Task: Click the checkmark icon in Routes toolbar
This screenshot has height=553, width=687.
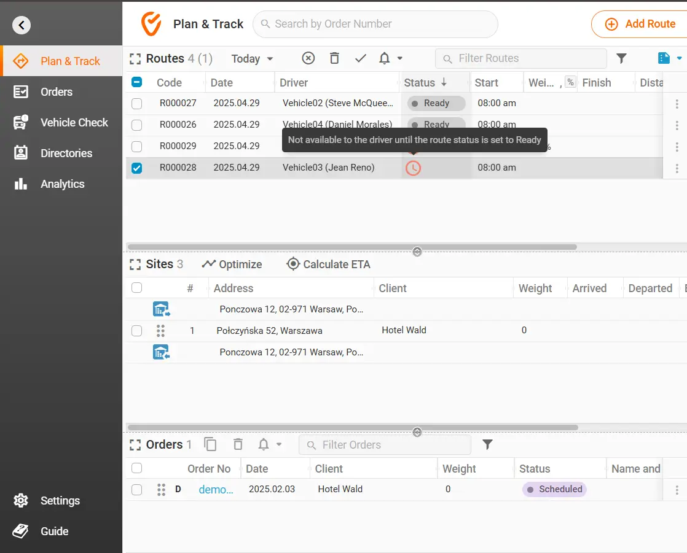Action: (x=361, y=58)
